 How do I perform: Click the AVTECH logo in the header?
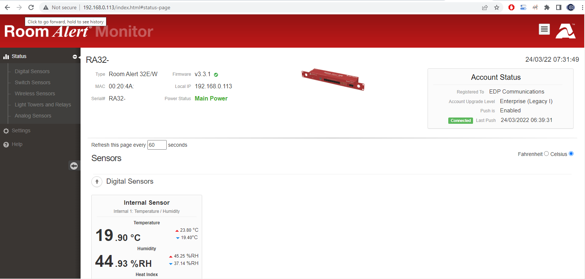click(566, 31)
